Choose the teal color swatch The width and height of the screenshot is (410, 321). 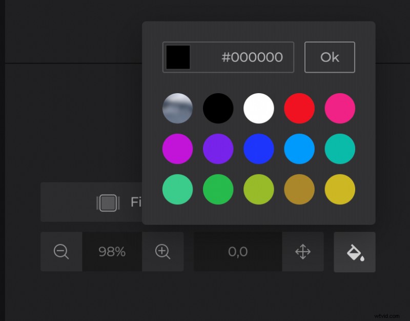point(340,149)
